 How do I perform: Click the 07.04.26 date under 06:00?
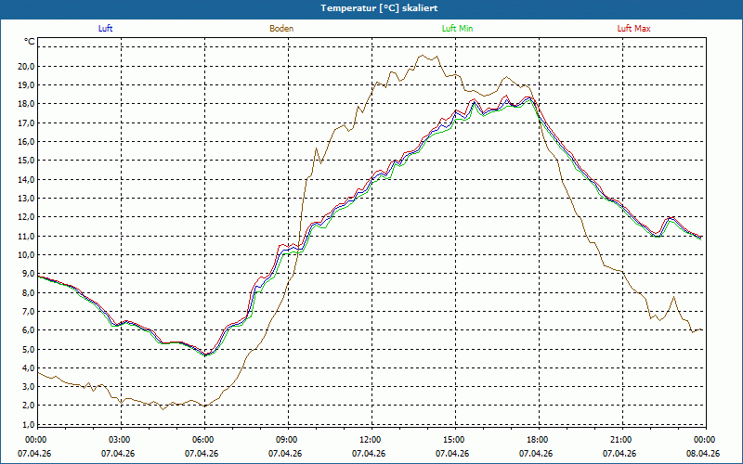tap(202, 453)
